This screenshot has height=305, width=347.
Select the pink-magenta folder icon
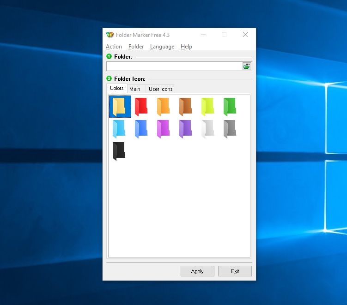(x=164, y=129)
